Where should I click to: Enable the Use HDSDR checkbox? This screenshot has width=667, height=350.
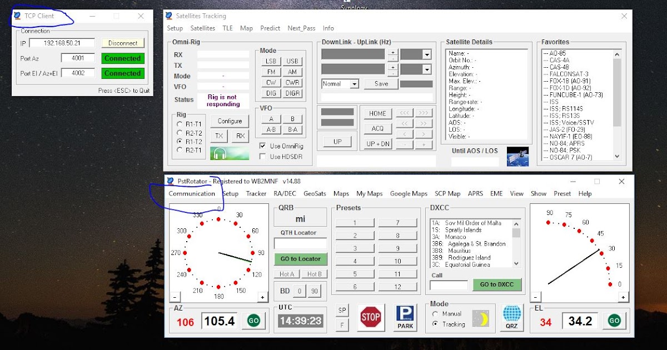click(x=263, y=155)
